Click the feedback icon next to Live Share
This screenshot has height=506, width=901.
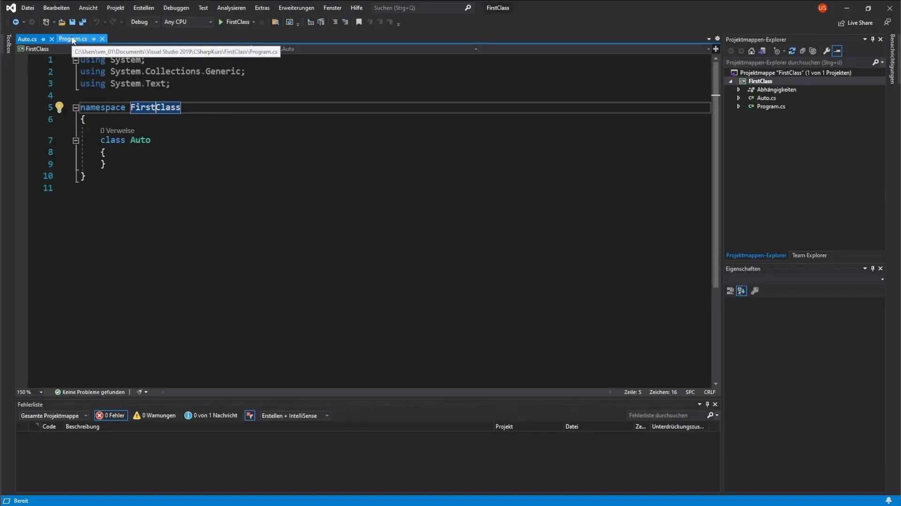coord(887,22)
